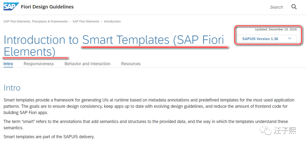Click the SAP logo
The height and width of the screenshot is (144, 306).
[x=11, y=6]
